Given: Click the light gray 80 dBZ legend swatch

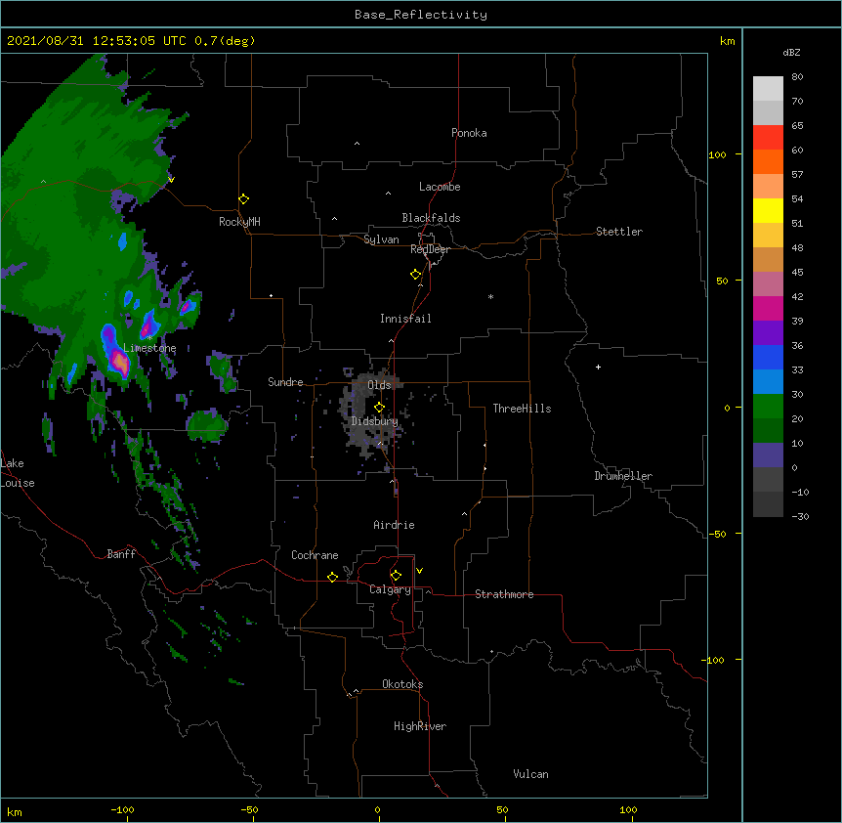Looking at the screenshot, I should pos(768,89).
